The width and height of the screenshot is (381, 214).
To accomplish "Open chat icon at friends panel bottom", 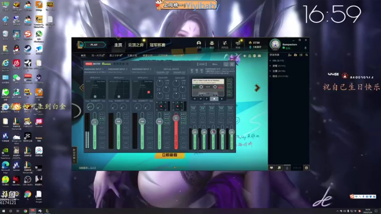I will pyautogui.click(x=271, y=168).
